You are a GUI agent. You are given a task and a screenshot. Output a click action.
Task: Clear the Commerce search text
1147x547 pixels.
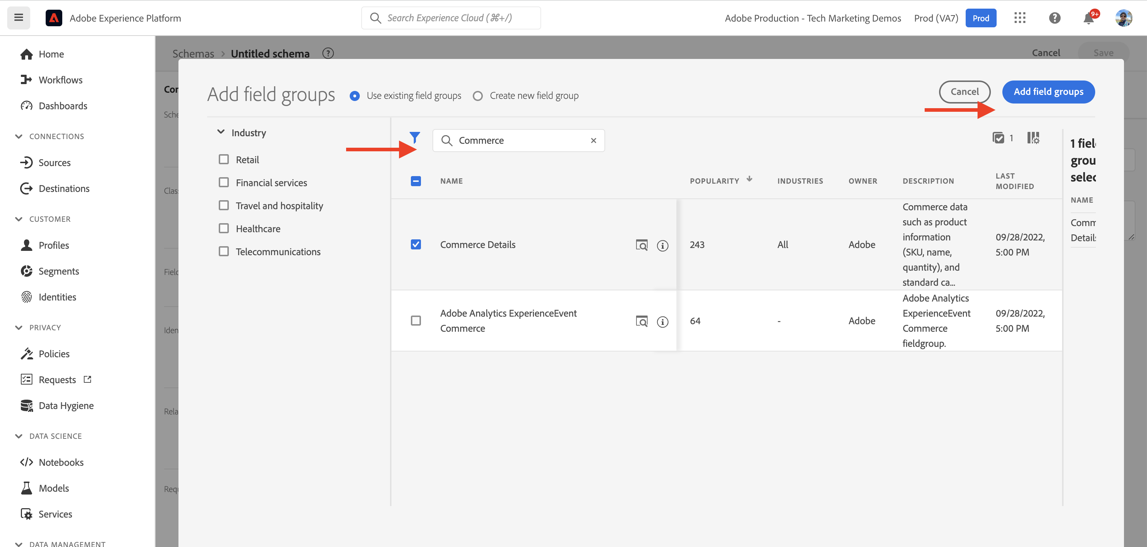tap(593, 141)
